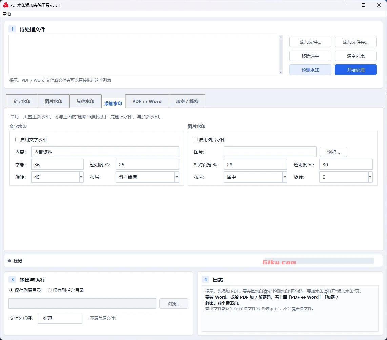The height and width of the screenshot is (340, 387).
Task: Open the PDF ↔ Word tab
Action: click(x=147, y=101)
